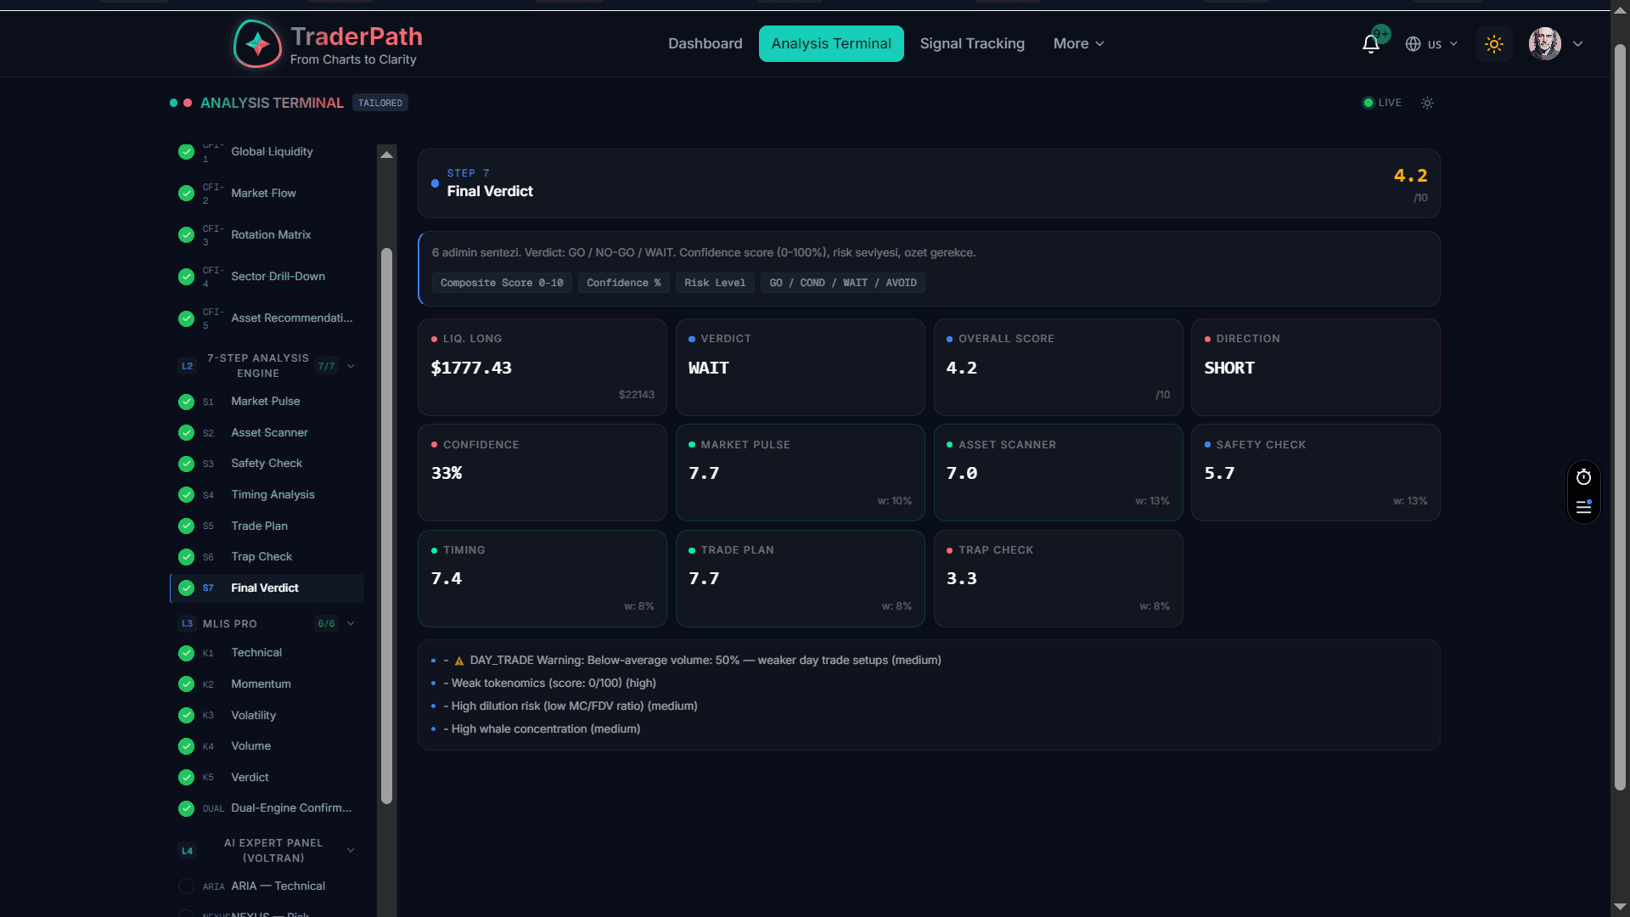
Task: Open the LIQ. LONG card
Action: [x=542, y=367]
